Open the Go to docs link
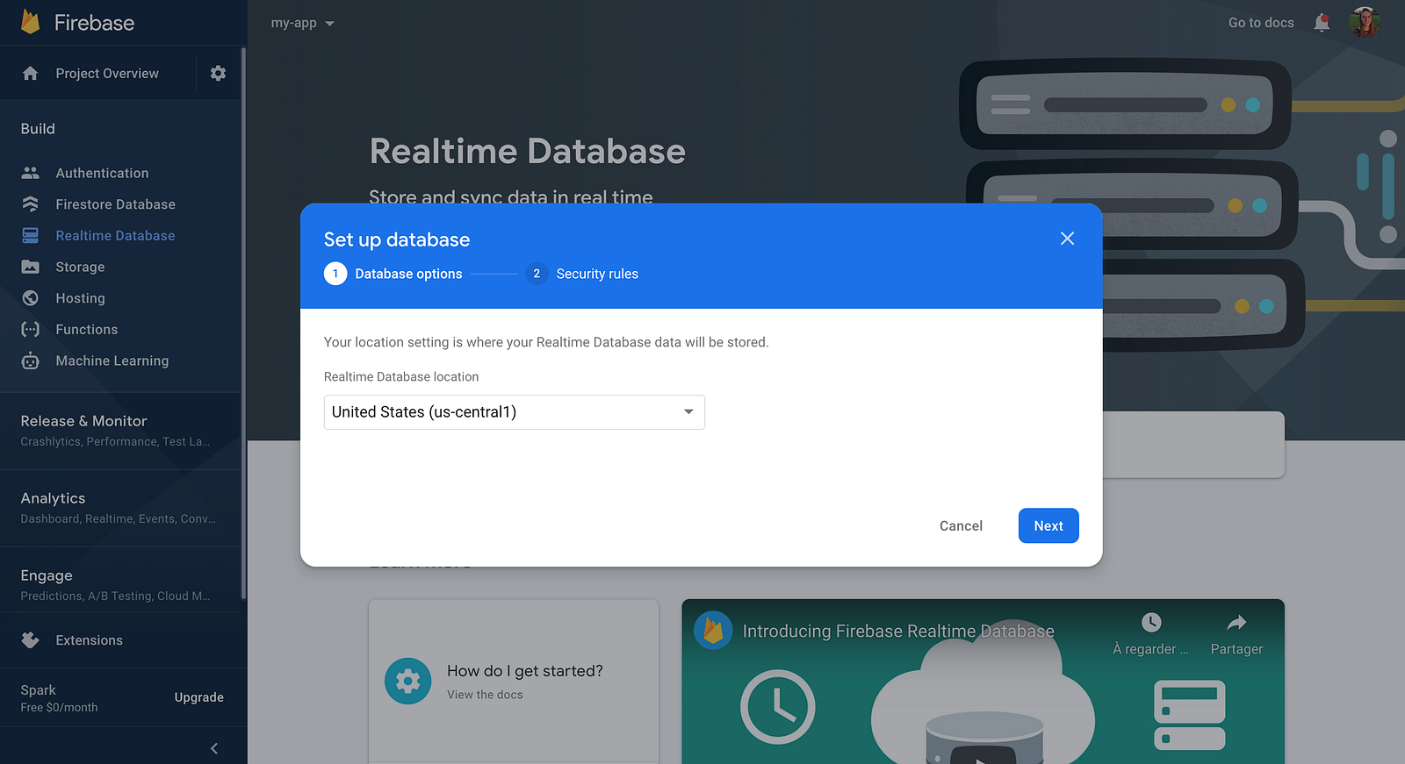This screenshot has height=764, width=1405. coord(1261,23)
